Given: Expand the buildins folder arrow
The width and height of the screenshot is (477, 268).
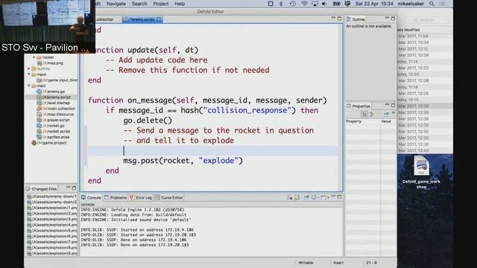Looking at the screenshot, I should coord(29,68).
